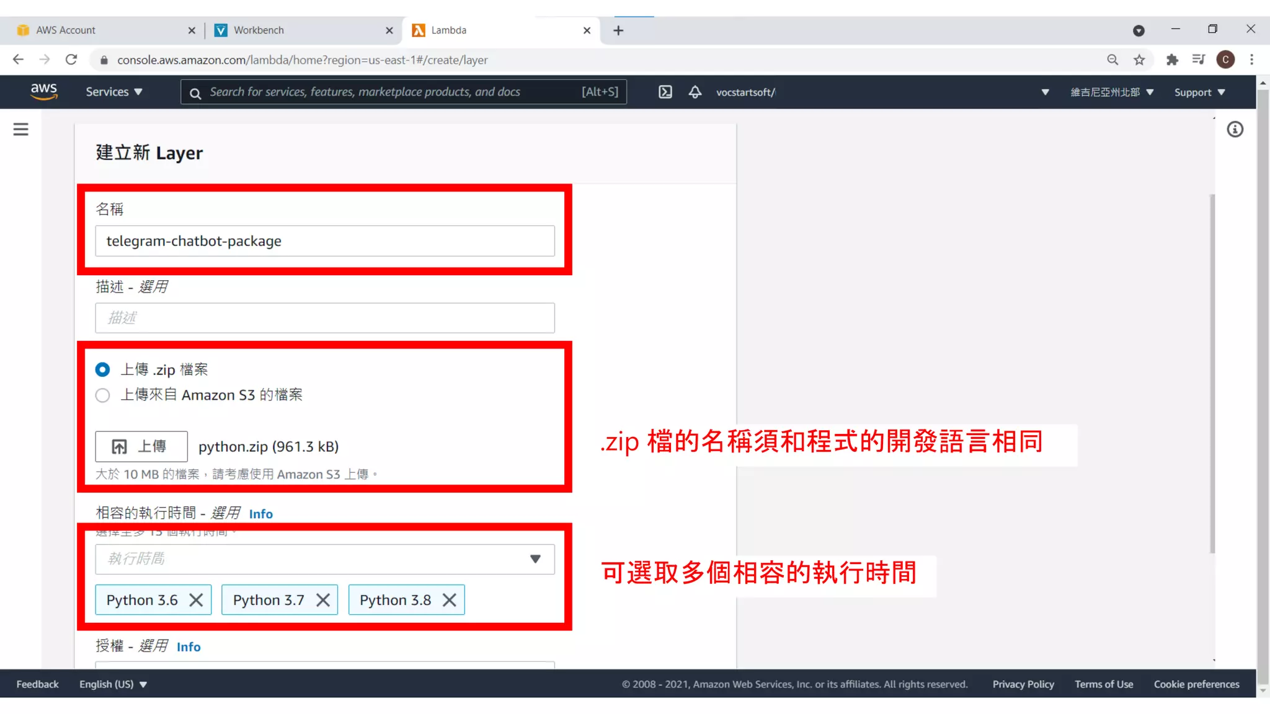Viewport: 1270px width, 714px height.
Task: Switch to the Lambda tab
Action: pyautogui.click(x=501, y=30)
